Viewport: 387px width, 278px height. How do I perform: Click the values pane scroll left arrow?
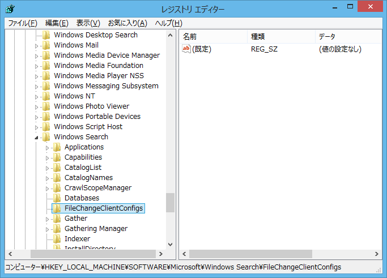pyautogui.click(x=184, y=254)
